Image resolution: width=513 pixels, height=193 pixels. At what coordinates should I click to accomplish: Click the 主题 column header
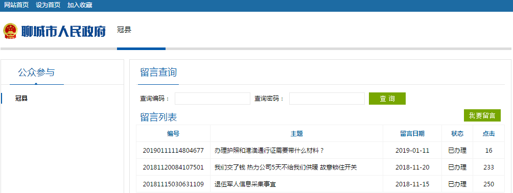click(296, 133)
